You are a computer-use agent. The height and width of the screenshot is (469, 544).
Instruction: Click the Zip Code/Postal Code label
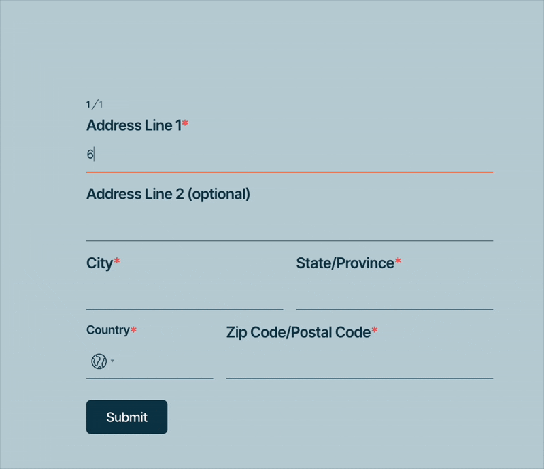[298, 332]
